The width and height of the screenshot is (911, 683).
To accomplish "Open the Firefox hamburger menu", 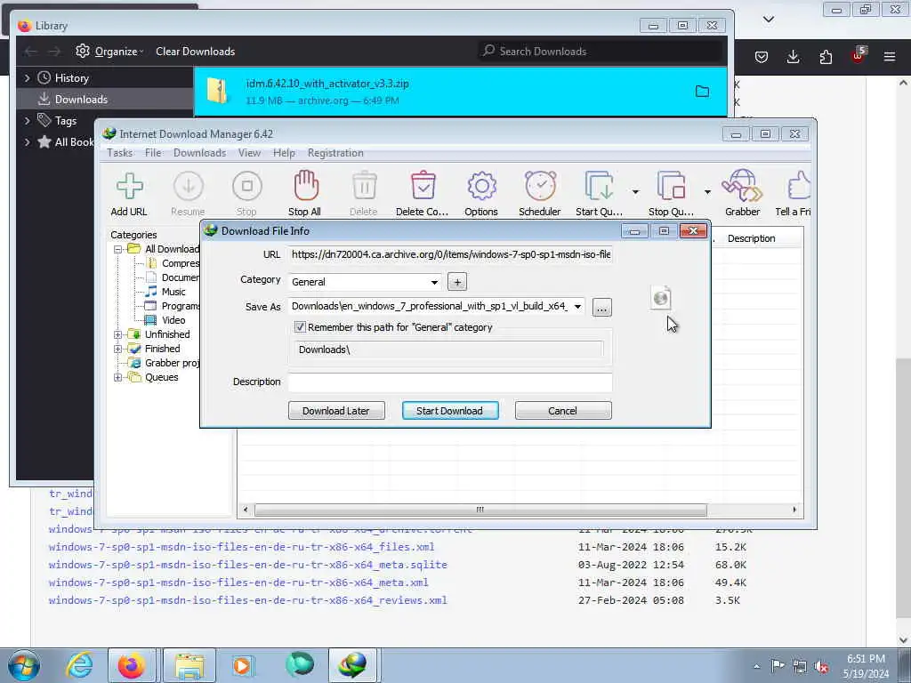I will pyautogui.click(x=890, y=56).
